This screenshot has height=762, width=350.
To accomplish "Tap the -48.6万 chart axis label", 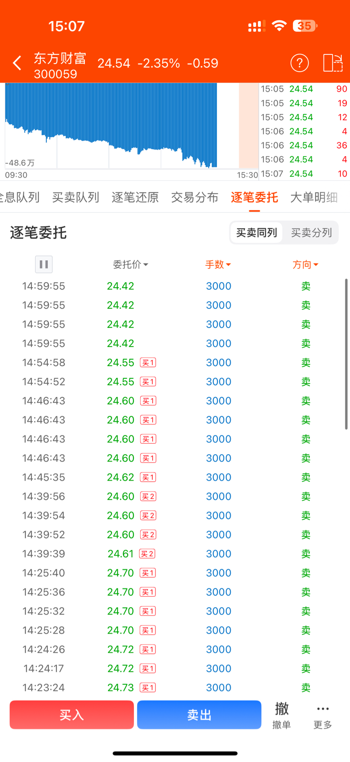I will tap(20, 163).
